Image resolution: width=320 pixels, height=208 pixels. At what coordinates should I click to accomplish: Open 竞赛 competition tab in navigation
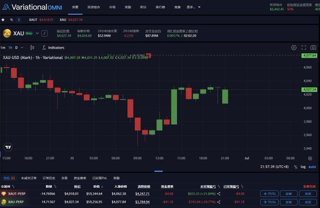(x=177, y=7)
